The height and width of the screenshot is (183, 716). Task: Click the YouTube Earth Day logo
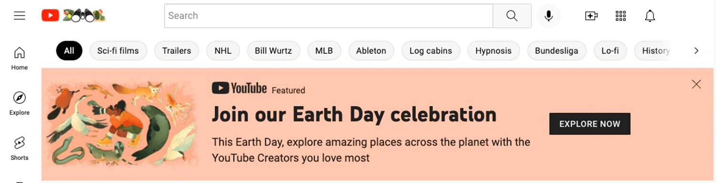(x=74, y=16)
